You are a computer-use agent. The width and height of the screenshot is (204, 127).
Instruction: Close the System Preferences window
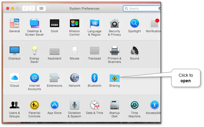(x=8, y=9)
